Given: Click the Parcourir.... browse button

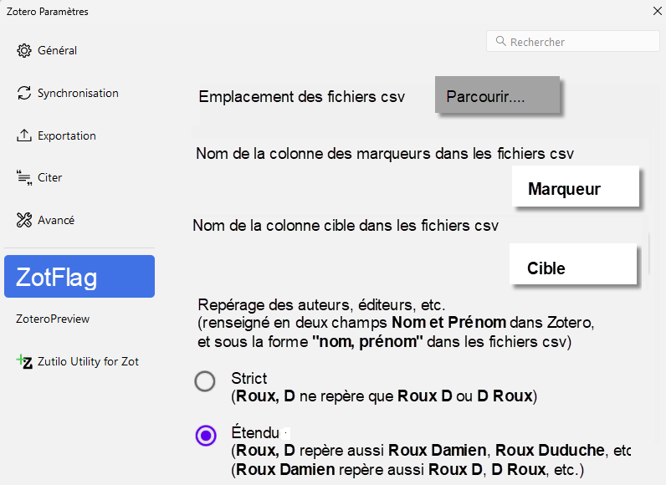Looking at the screenshot, I should pyautogui.click(x=497, y=94).
